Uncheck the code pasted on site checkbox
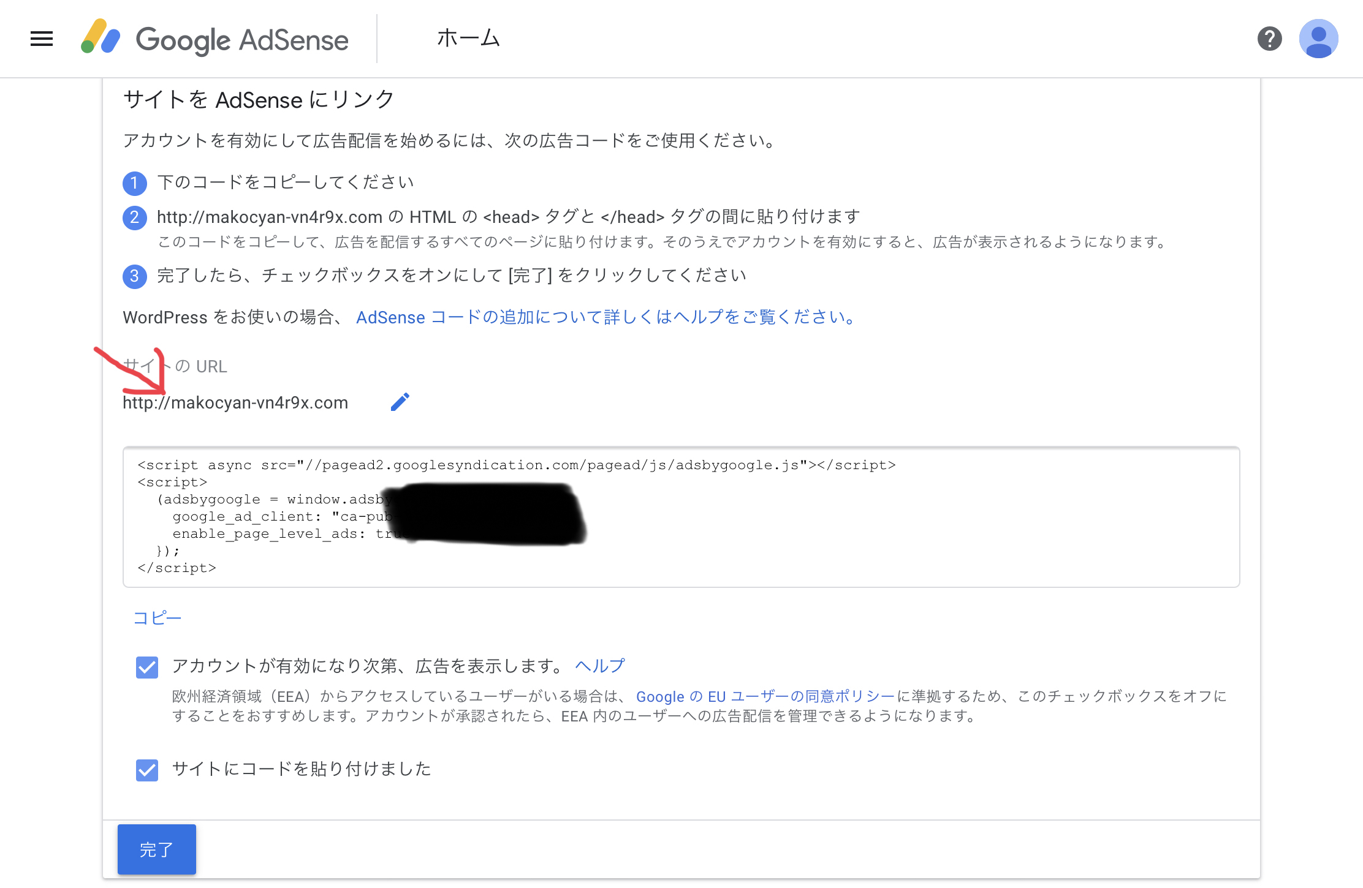 pyautogui.click(x=147, y=770)
